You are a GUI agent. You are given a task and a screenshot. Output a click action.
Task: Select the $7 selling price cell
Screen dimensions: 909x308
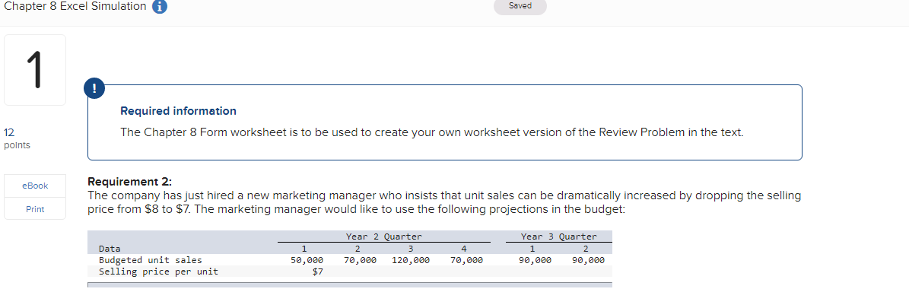tap(317, 271)
